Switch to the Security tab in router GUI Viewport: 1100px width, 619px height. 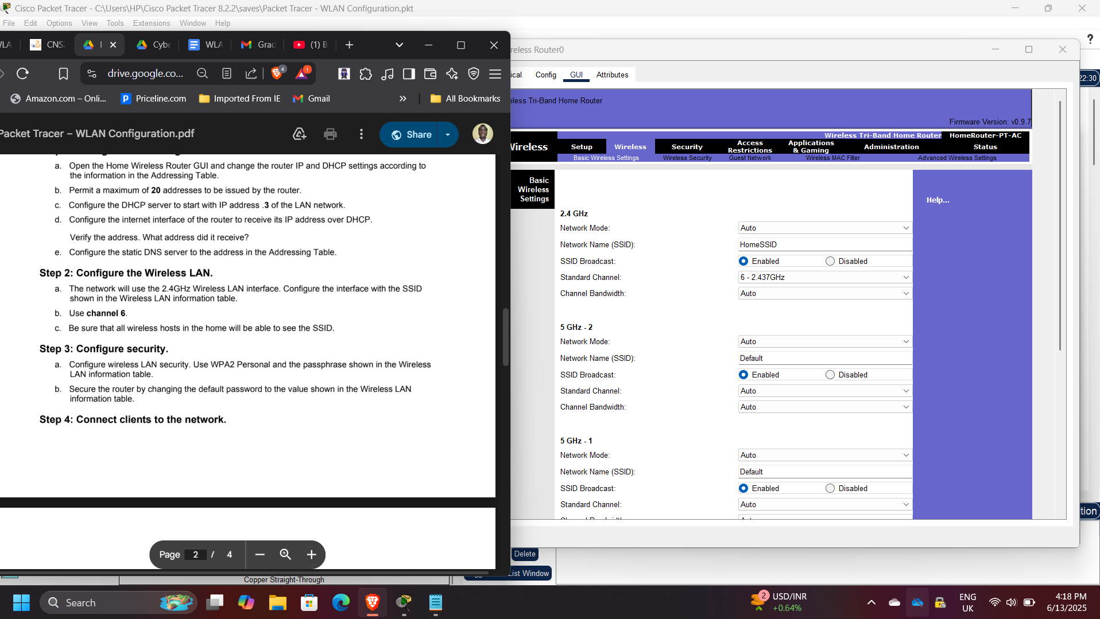click(687, 146)
